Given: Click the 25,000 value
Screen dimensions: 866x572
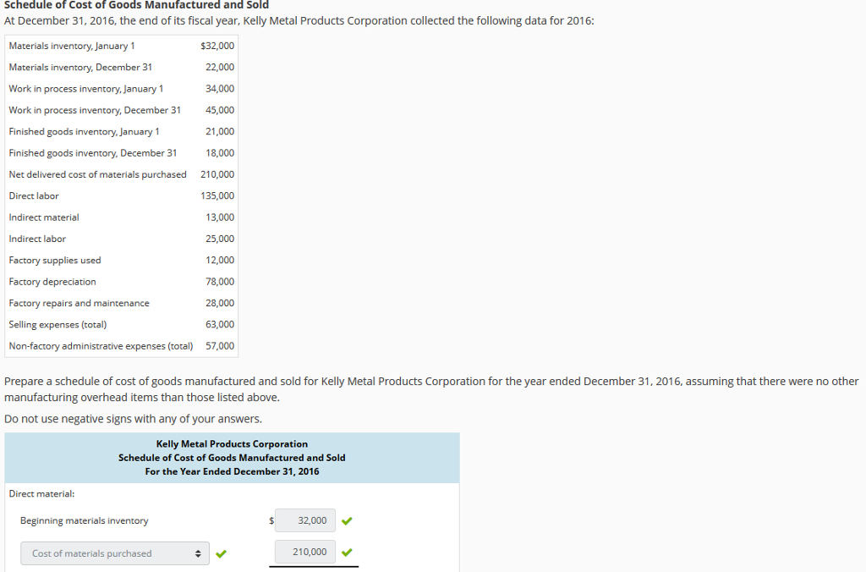Looking at the screenshot, I should 220,239.
